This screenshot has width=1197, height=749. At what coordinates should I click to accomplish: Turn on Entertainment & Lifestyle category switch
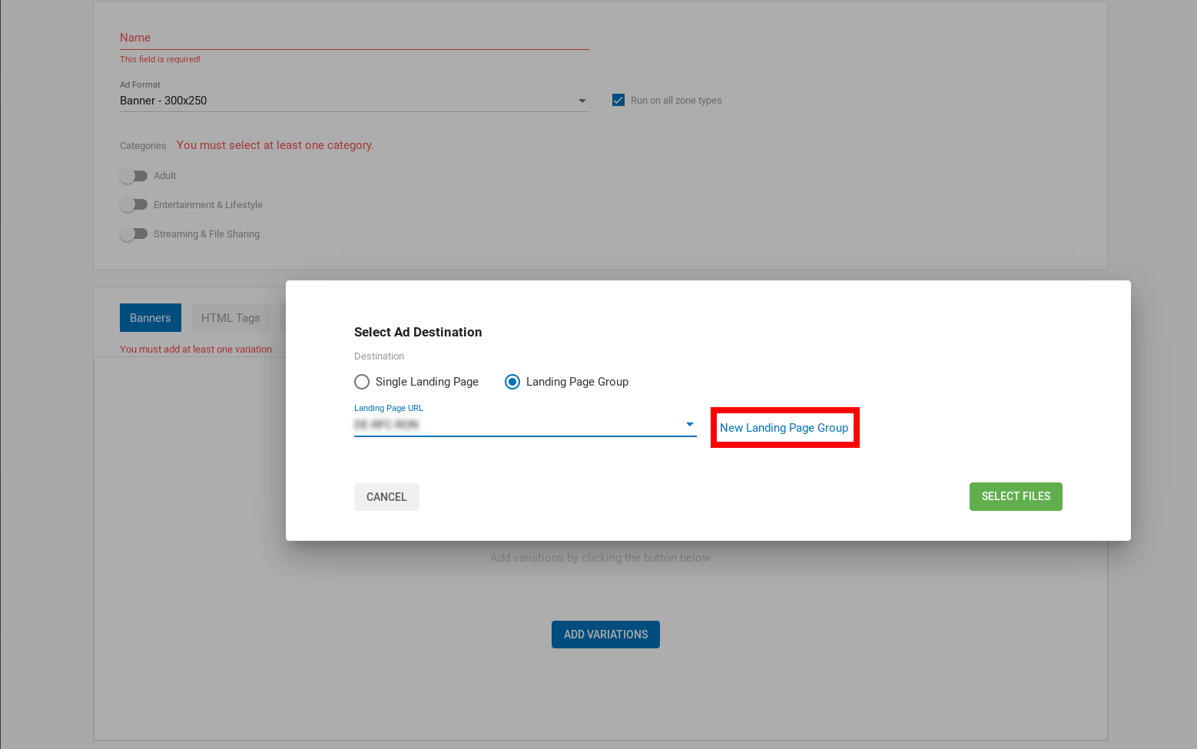[x=134, y=205]
